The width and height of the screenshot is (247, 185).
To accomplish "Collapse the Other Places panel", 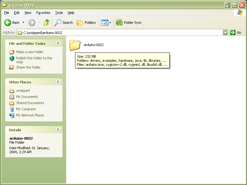I will [x=58, y=82].
